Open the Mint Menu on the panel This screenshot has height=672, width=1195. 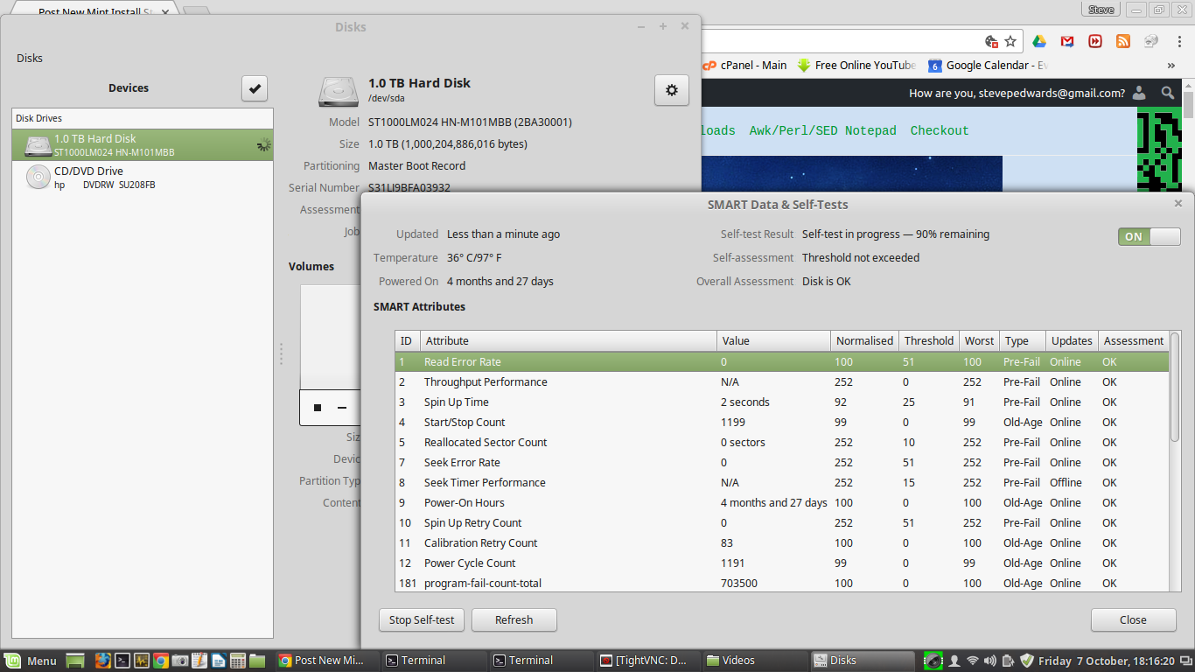[31, 661]
